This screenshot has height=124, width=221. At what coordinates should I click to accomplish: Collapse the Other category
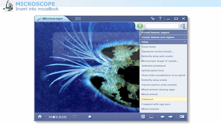click(163, 42)
